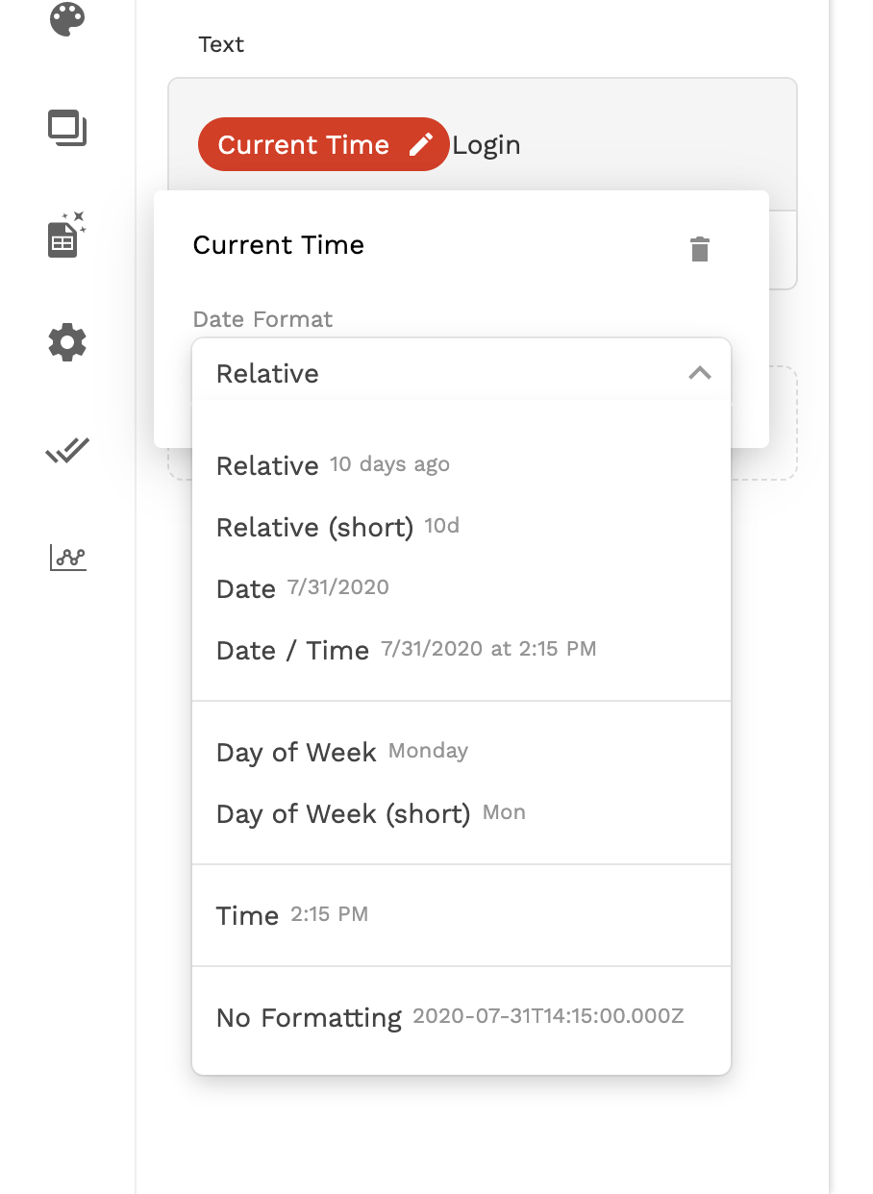Choose Relative (short) date format
Viewport: 873px width, 1194px height.
point(337,528)
